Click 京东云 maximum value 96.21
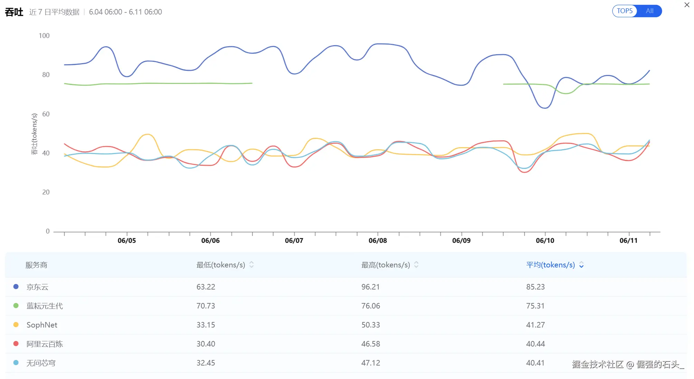The width and height of the screenshot is (694, 379). 371,287
